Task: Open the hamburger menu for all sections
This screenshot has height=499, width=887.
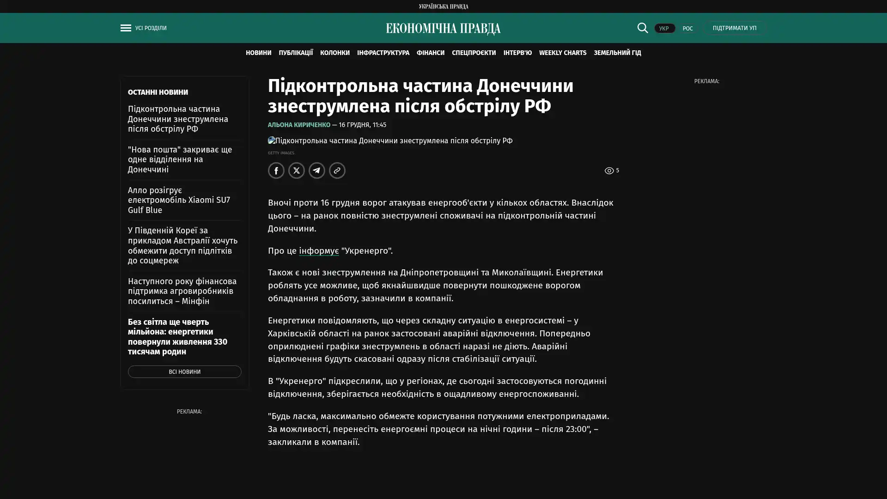Action: click(x=126, y=28)
